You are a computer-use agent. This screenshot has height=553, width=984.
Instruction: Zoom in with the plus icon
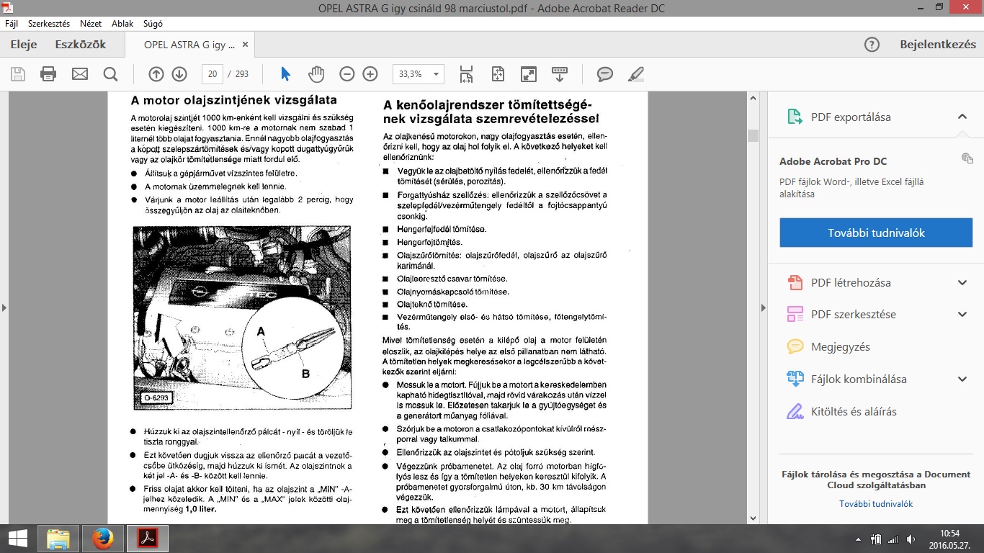pos(370,73)
